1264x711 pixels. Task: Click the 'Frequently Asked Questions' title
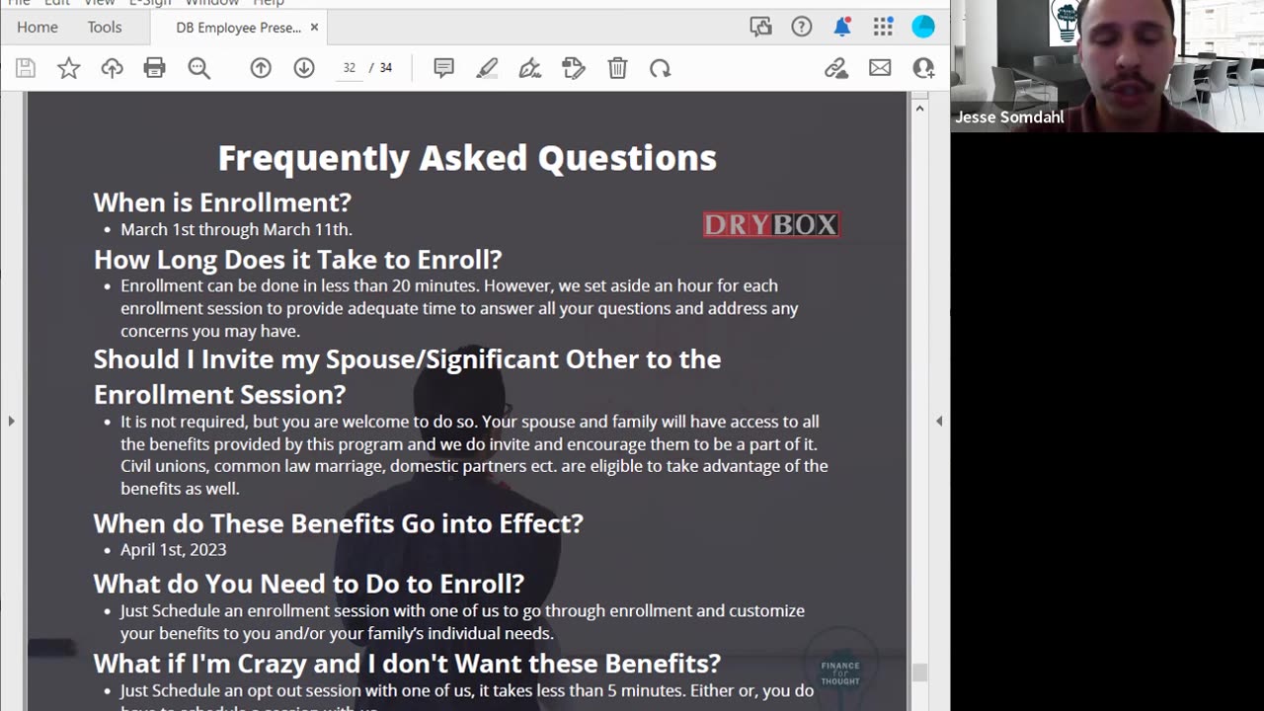pos(467,157)
